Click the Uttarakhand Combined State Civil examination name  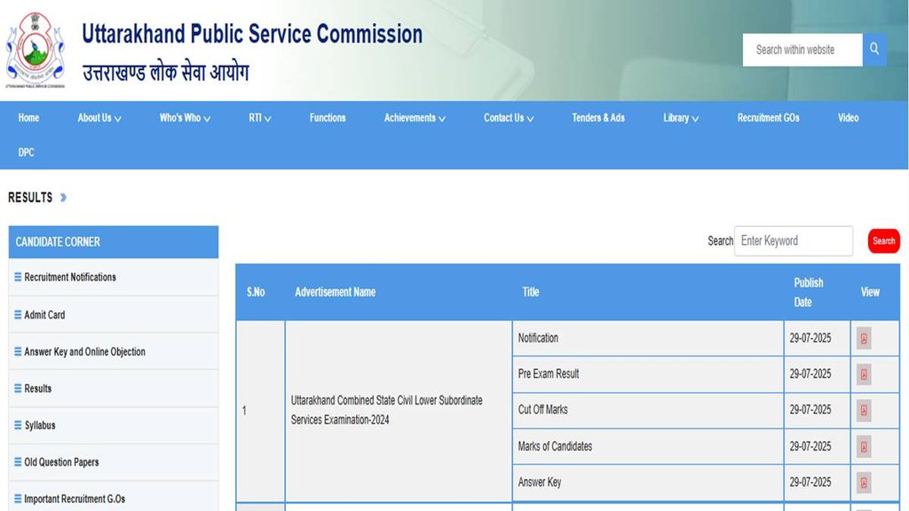coord(387,410)
